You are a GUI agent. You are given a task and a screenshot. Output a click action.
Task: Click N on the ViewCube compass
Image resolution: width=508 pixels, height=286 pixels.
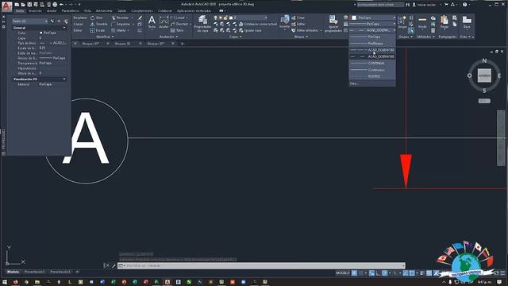click(x=484, y=60)
